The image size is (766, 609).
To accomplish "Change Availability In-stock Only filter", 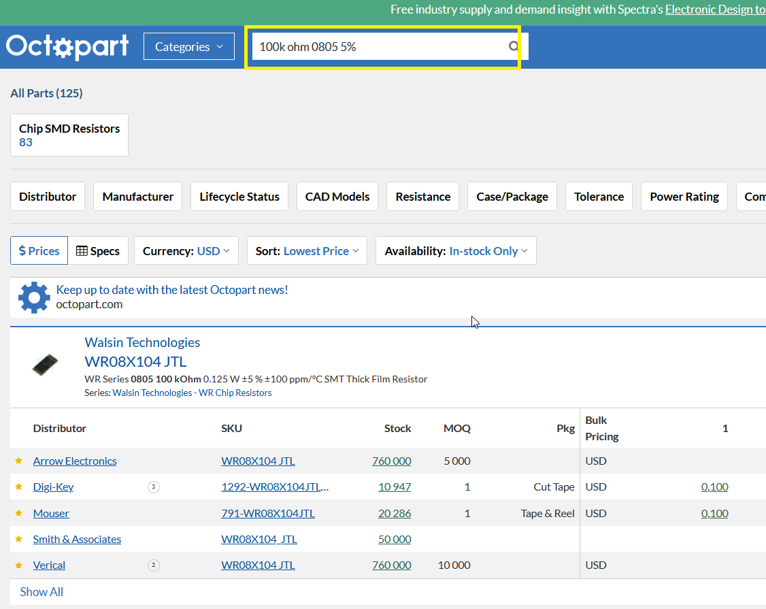I will (x=456, y=251).
